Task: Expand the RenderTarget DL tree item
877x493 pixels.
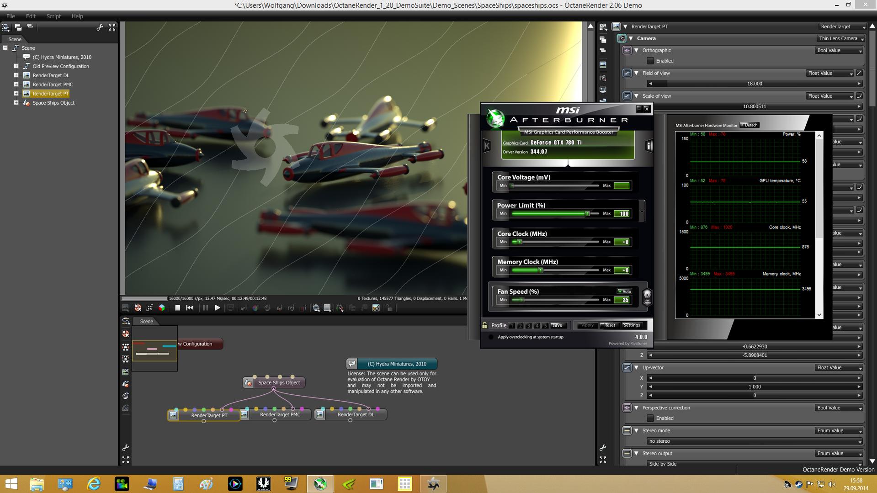Action: tap(16, 75)
